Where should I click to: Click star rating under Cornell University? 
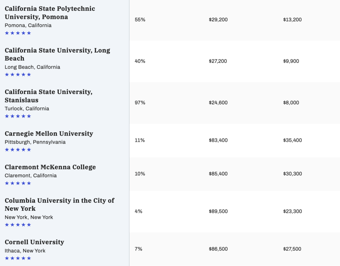pos(18,258)
